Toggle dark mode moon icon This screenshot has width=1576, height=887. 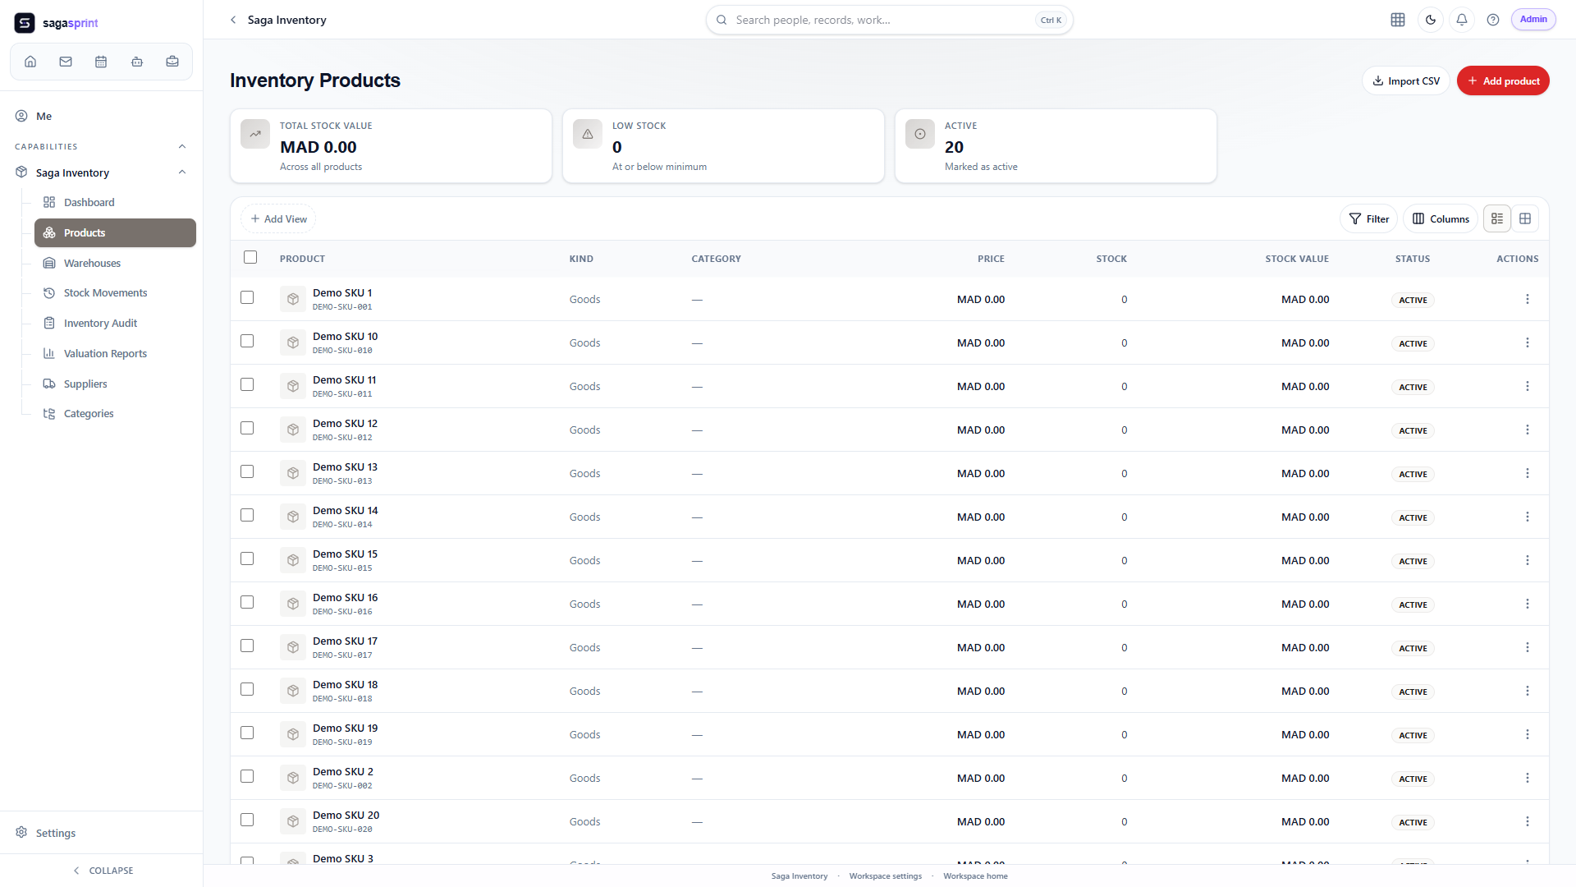click(1431, 20)
